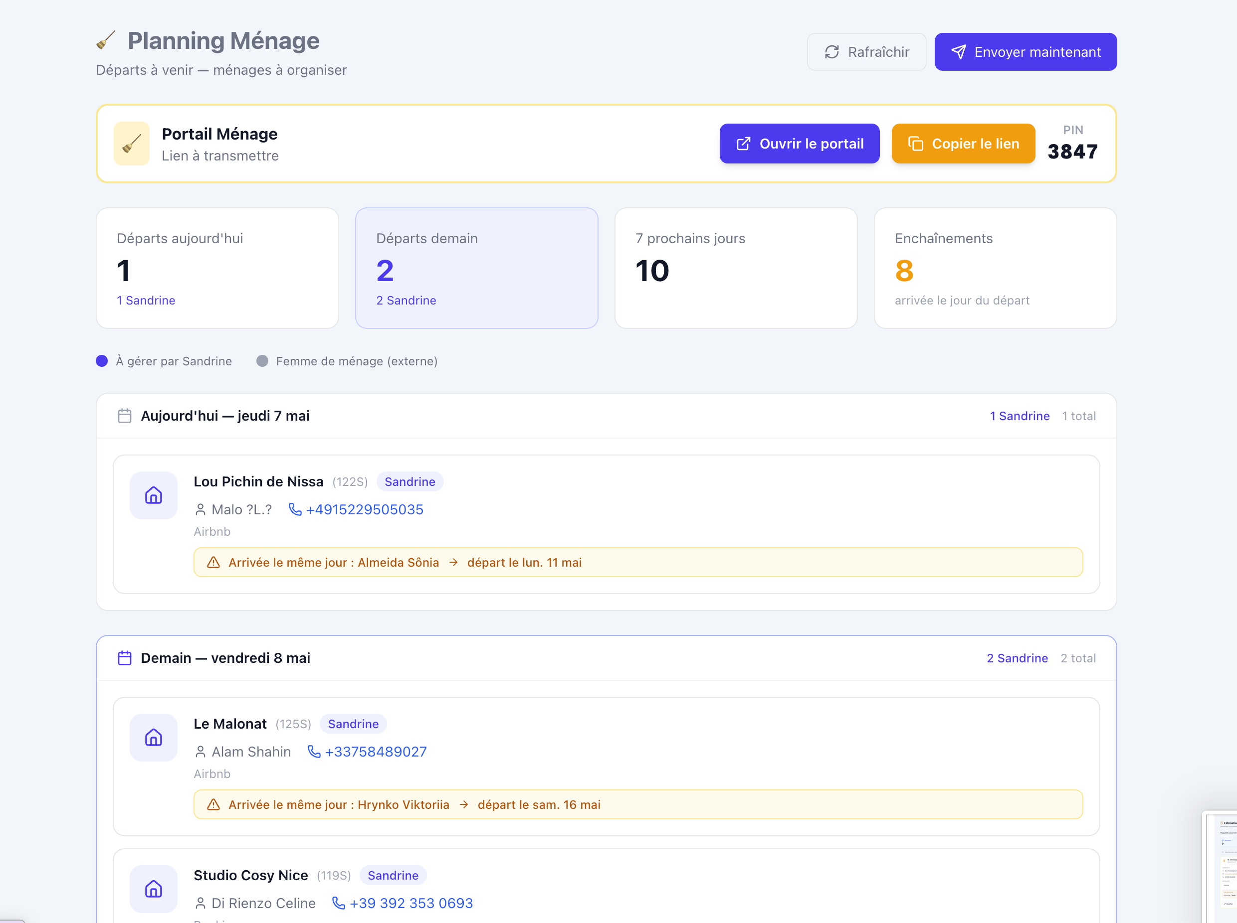Click the calendar icon beside Aujourd'hui jeudi 7 mai

[125, 416]
